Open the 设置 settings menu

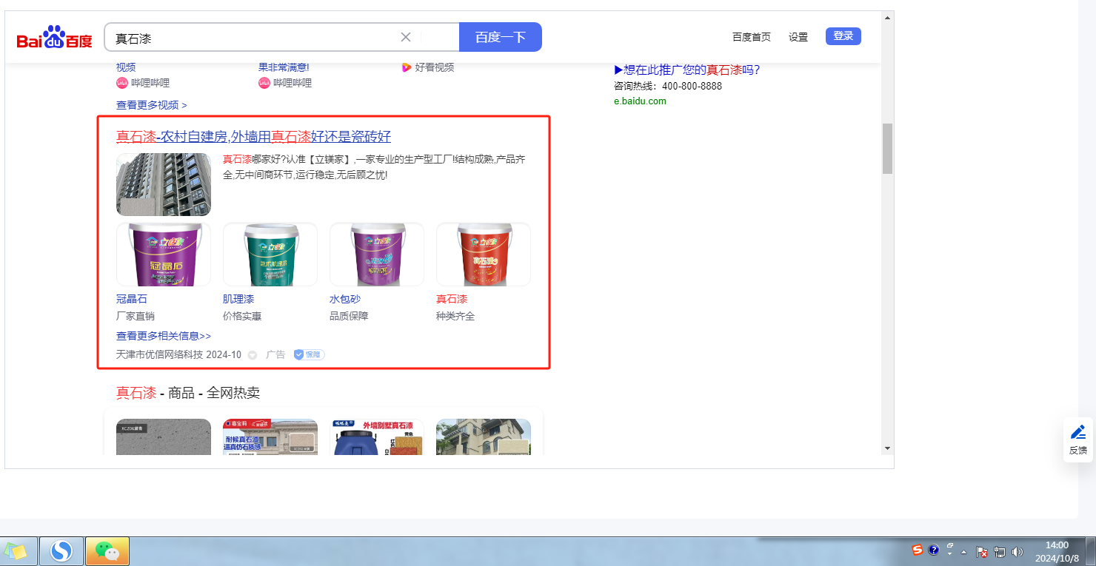798,37
